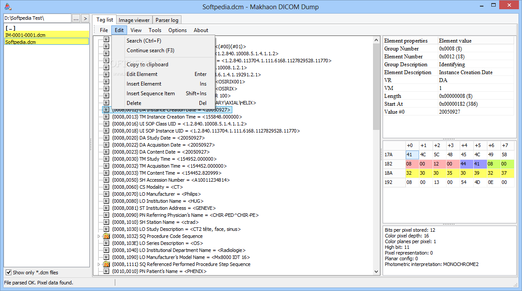Click the element icon beside Institution Name
The image size is (522, 291).
click(x=106, y=201)
